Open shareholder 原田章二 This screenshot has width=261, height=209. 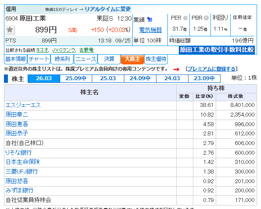[x=17, y=114]
